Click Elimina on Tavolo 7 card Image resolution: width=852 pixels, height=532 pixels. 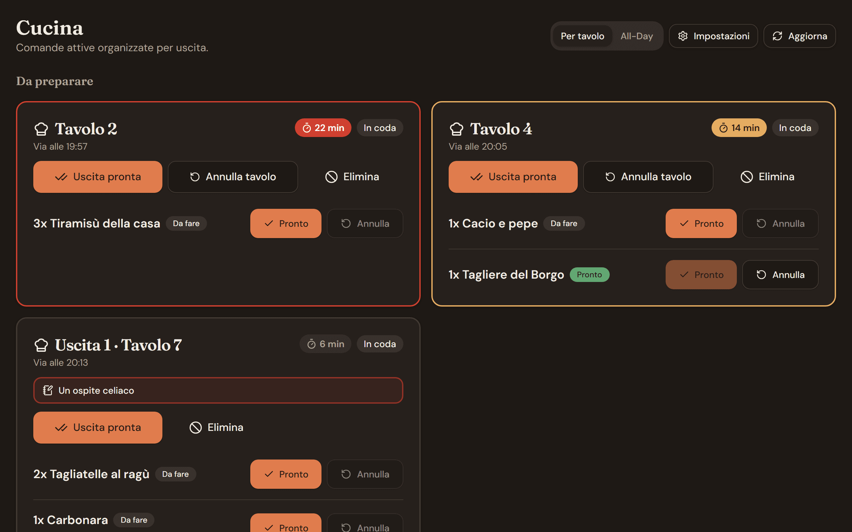[216, 428]
